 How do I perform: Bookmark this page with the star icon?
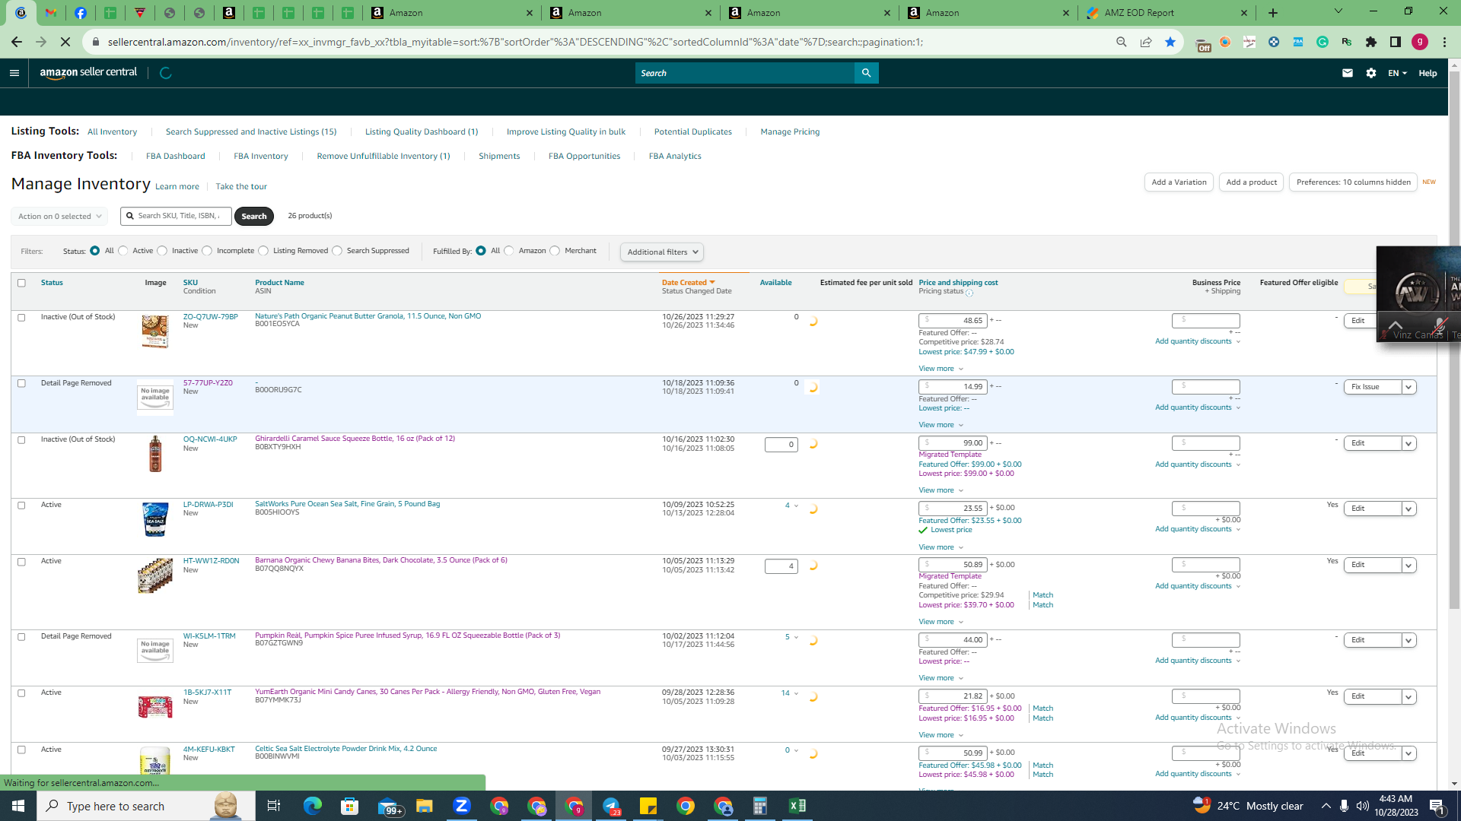(1170, 42)
